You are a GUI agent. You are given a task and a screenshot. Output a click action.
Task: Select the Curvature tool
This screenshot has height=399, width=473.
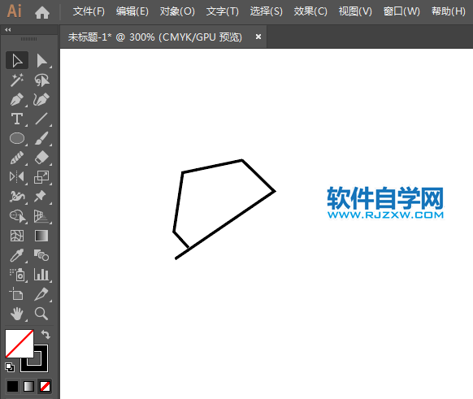(42, 99)
